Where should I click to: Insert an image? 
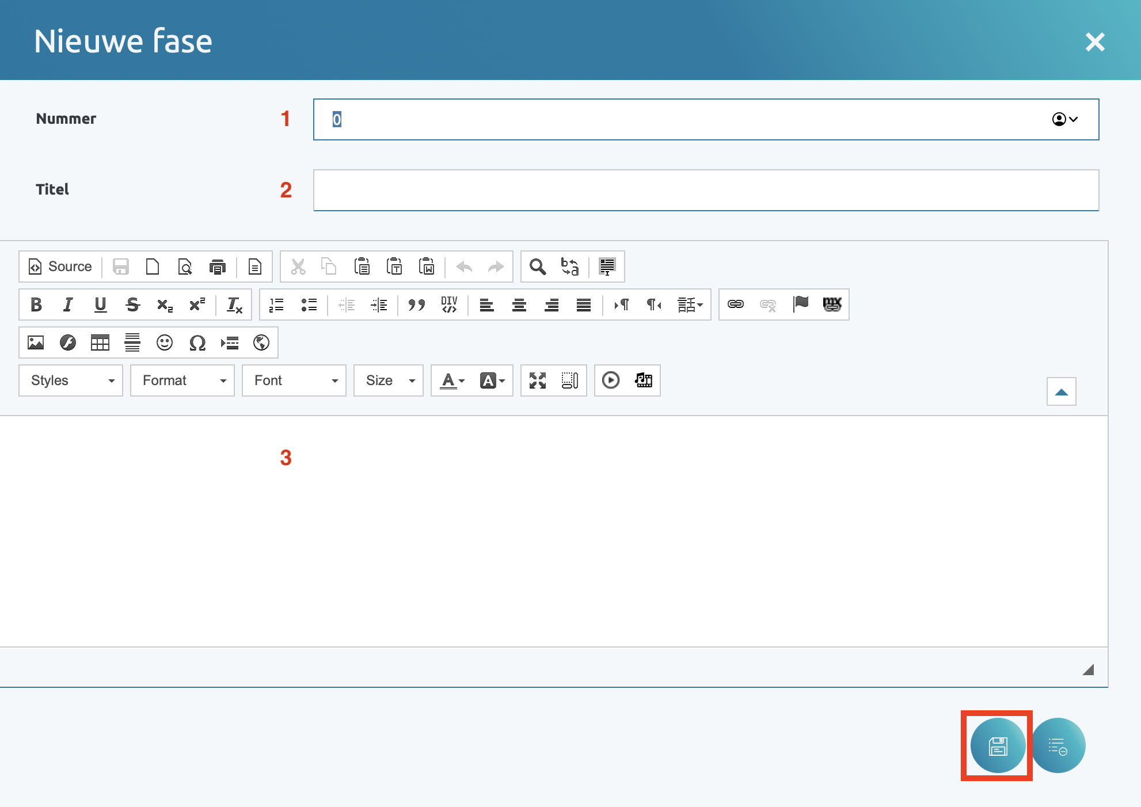(36, 343)
